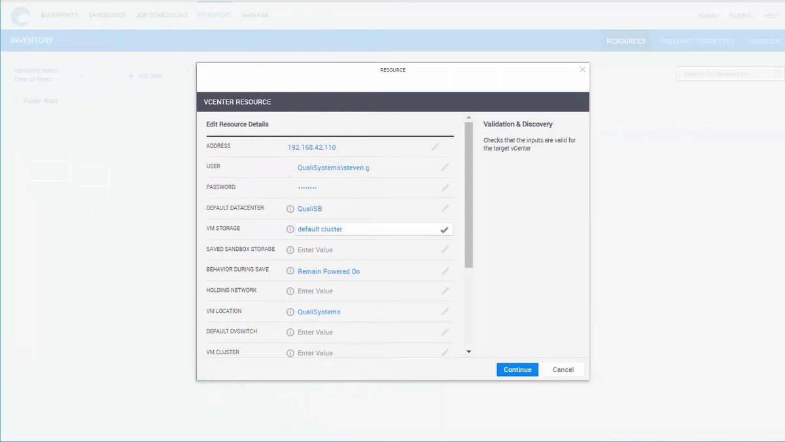The width and height of the screenshot is (785, 442).
Task: Click 'Enter Value' for HOLDING NETWORK
Action: coord(315,291)
